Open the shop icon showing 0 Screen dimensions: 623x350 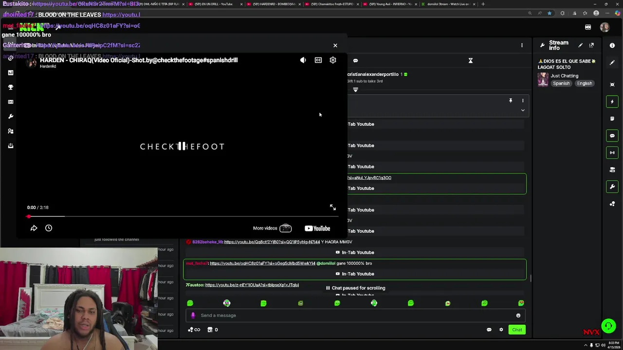[x=213, y=330]
